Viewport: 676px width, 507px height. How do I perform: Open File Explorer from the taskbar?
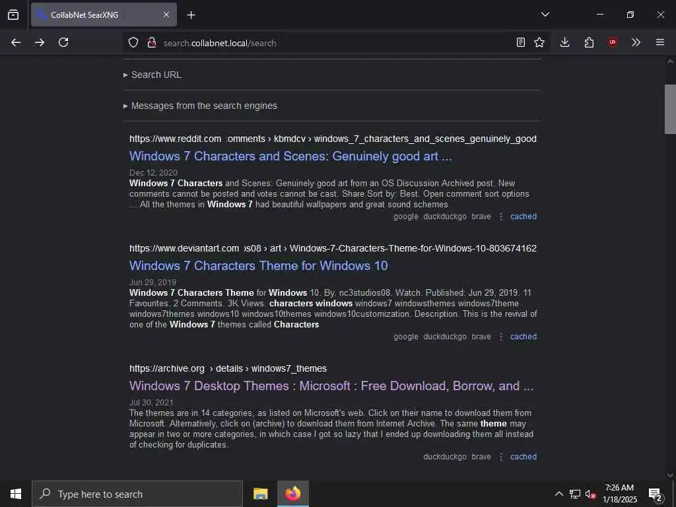tap(260, 494)
